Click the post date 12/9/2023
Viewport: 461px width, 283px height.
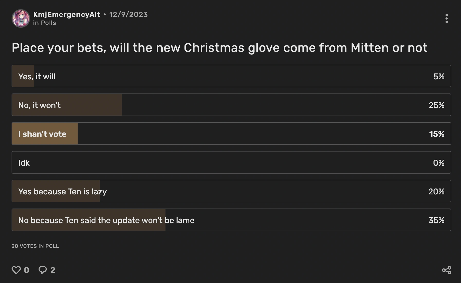click(x=128, y=14)
